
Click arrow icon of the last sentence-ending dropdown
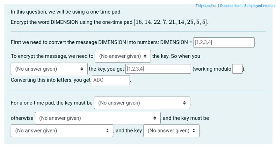tap(194, 131)
